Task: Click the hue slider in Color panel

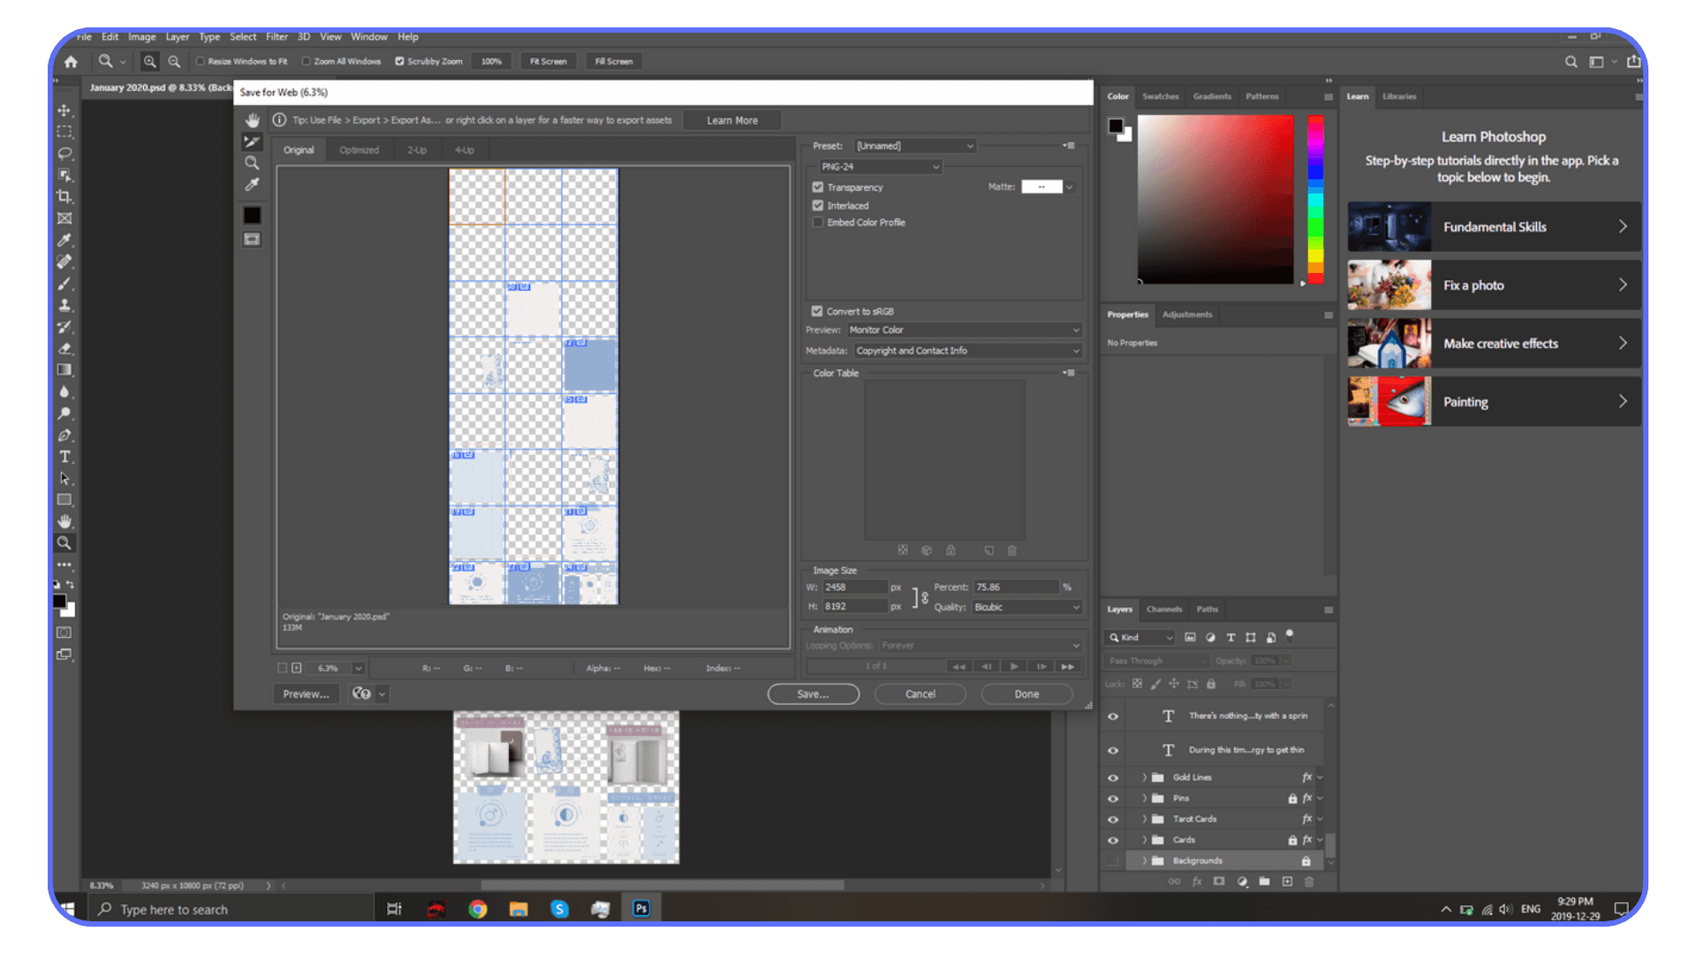Action: click(x=1315, y=199)
